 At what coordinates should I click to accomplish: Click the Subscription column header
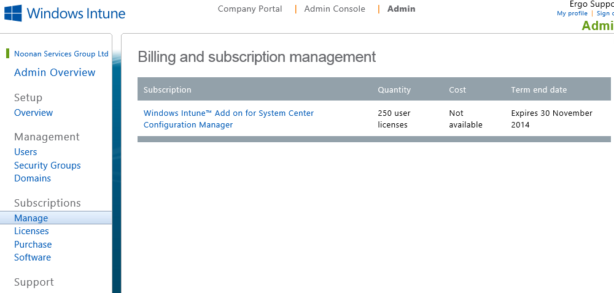click(167, 90)
